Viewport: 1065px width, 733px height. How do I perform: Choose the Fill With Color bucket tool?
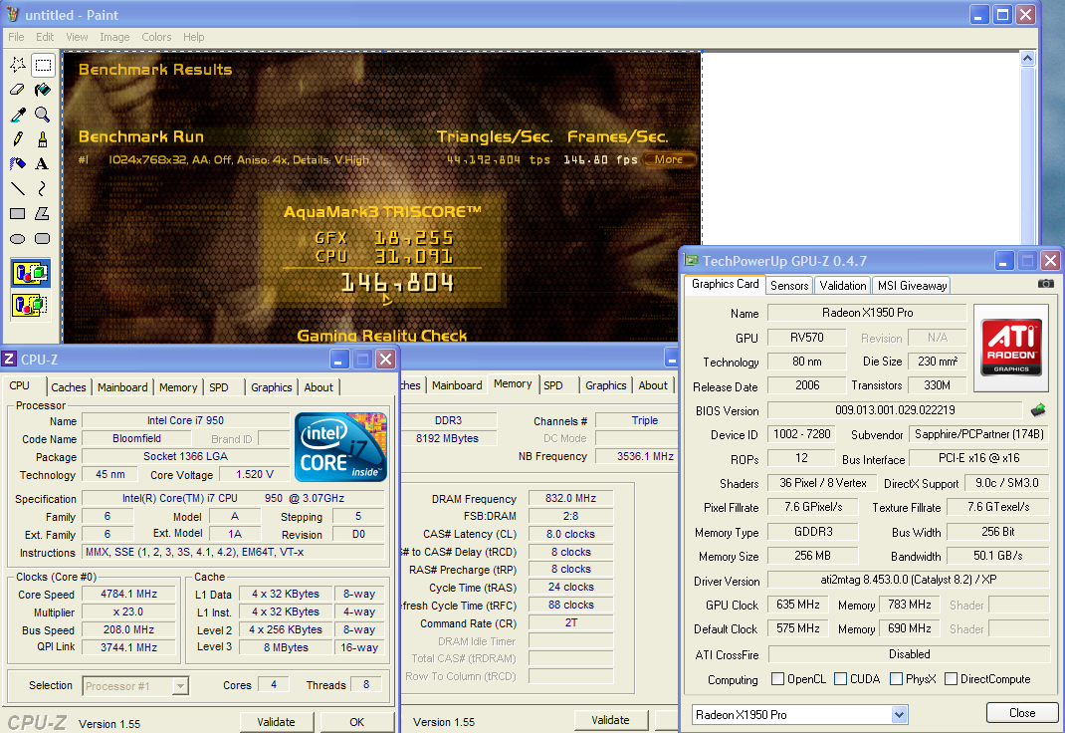click(x=43, y=90)
